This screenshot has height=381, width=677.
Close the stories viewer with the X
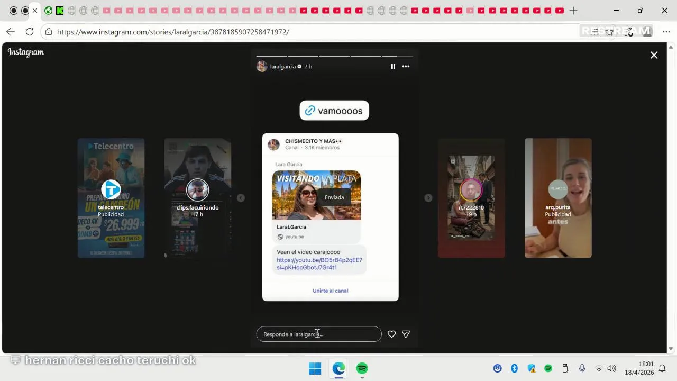[x=654, y=55]
